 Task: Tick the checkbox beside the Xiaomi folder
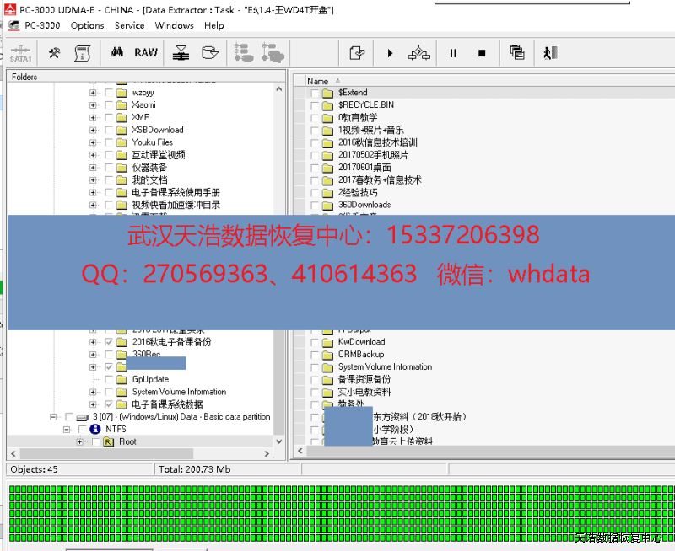[109, 105]
